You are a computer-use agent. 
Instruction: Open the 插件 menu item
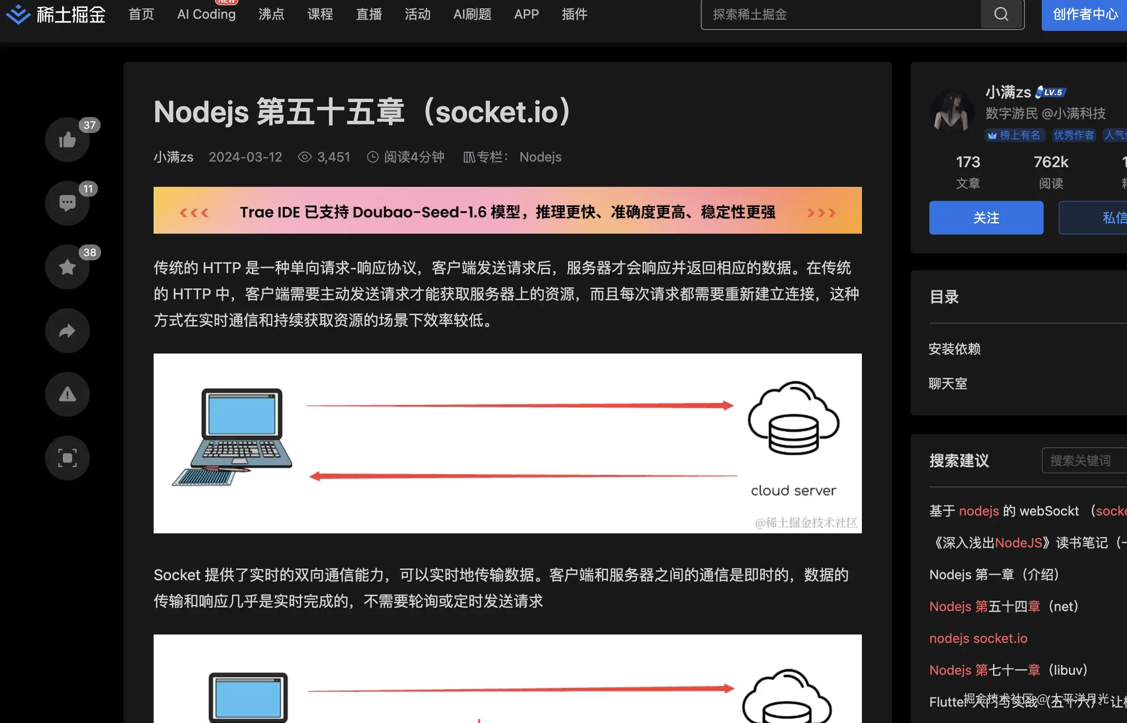574,15
